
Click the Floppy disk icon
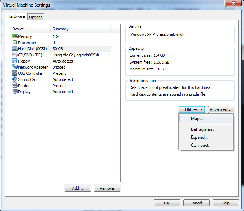(x=14, y=61)
